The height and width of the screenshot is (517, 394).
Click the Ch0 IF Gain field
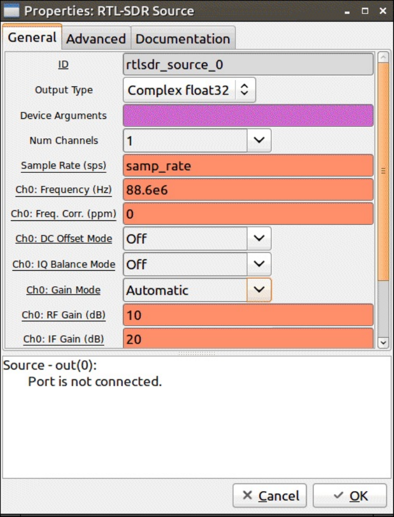coord(248,338)
